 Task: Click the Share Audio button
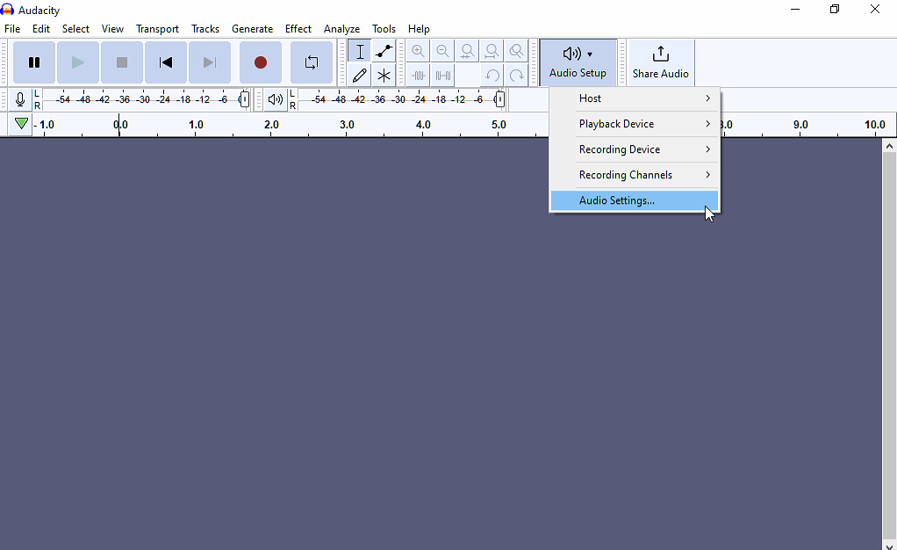pyautogui.click(x=661, y=62)
